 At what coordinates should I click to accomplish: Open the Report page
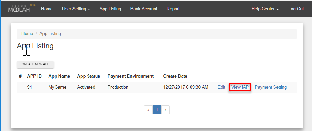pyautogui.click(x=173, y=9)
